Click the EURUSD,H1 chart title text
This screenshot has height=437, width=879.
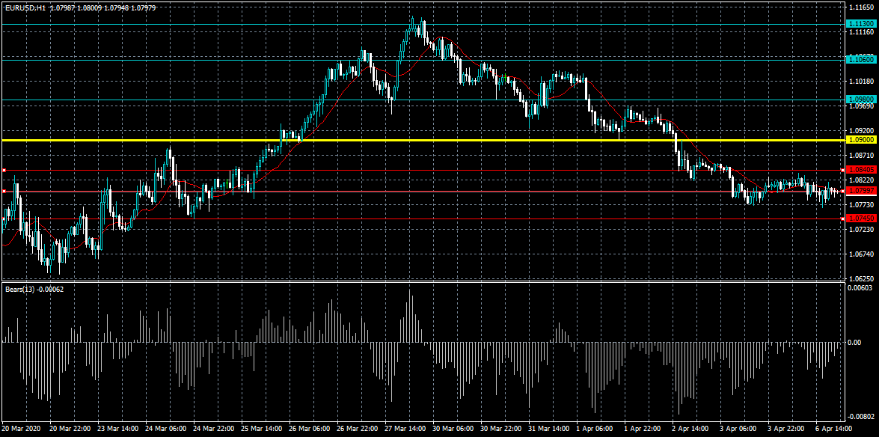pos(25,7)
